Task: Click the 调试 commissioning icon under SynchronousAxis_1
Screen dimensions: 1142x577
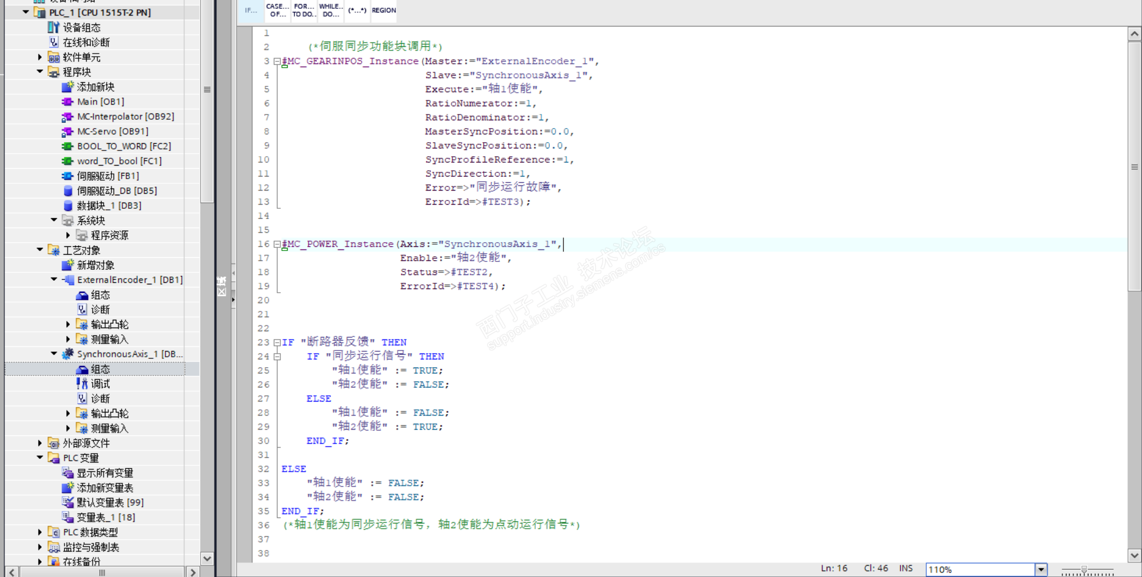Action: pyautogui.click(x=82, y=384)
